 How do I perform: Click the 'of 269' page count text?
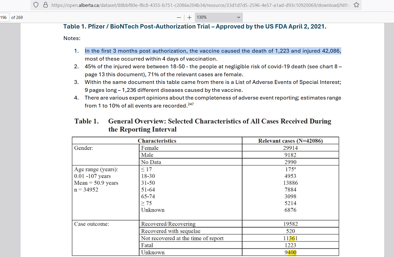pyautogui.click(x=17, y=17)
